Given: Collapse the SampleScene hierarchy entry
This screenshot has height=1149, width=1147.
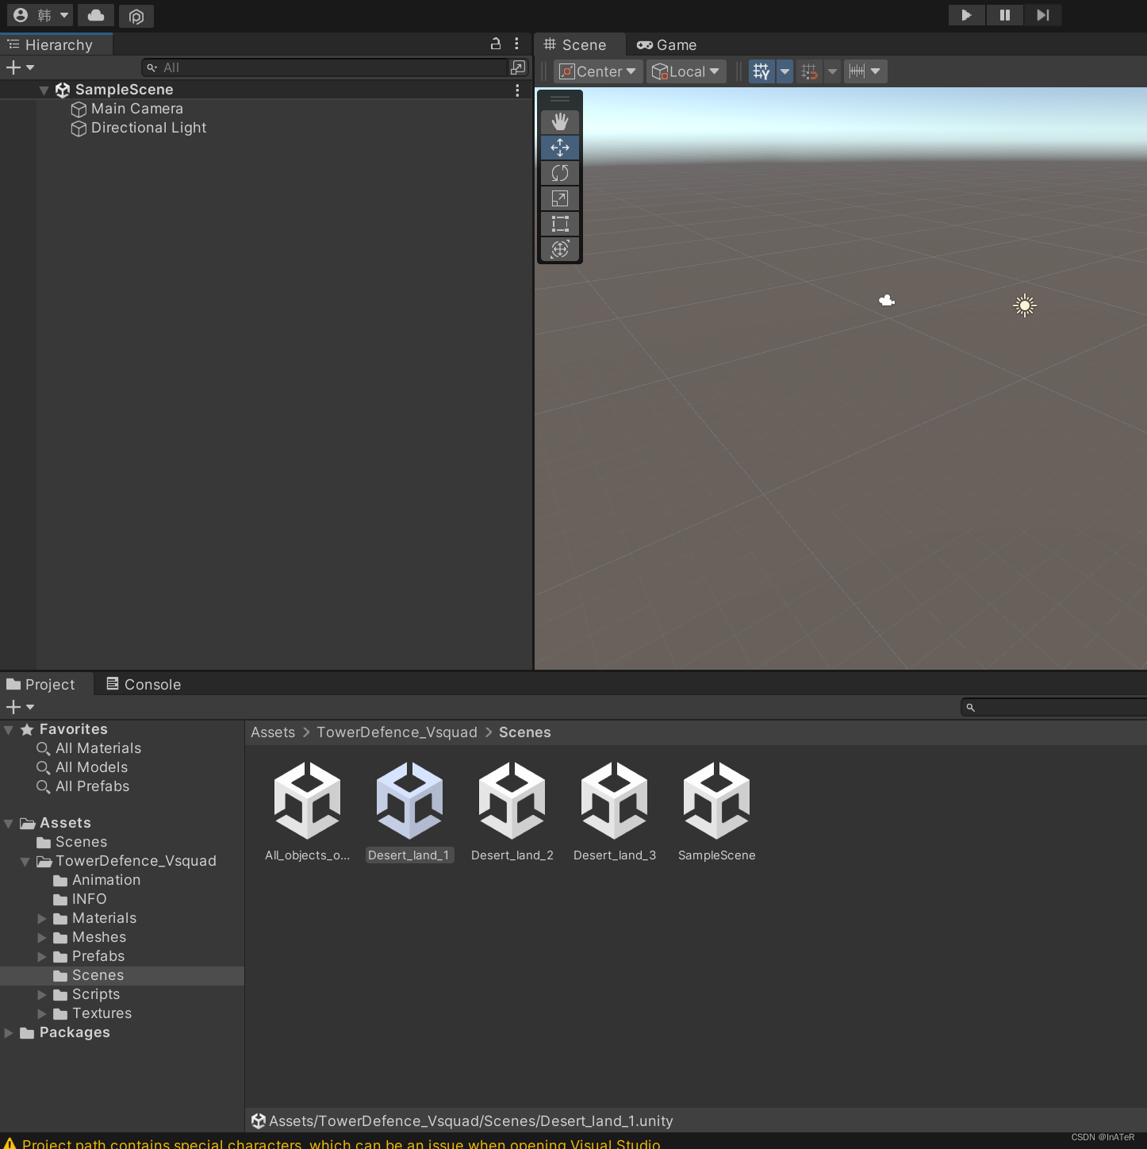Looking at the screenshot, I should (44, 90).
